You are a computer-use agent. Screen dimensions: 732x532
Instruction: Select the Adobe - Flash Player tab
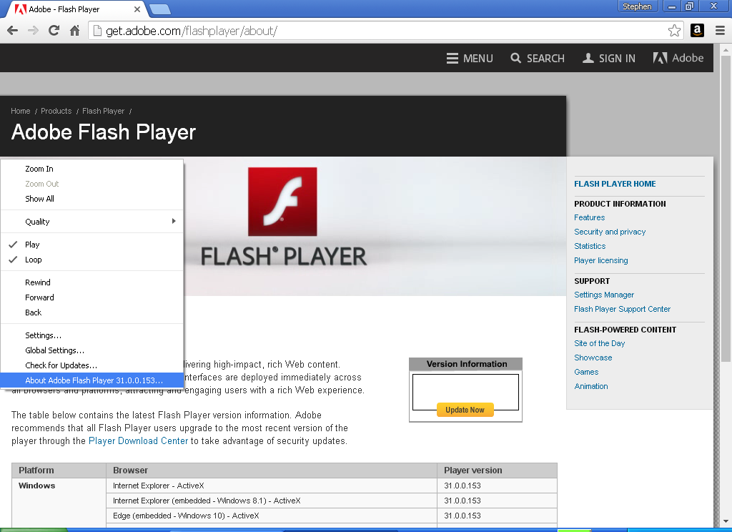[74, 9]
